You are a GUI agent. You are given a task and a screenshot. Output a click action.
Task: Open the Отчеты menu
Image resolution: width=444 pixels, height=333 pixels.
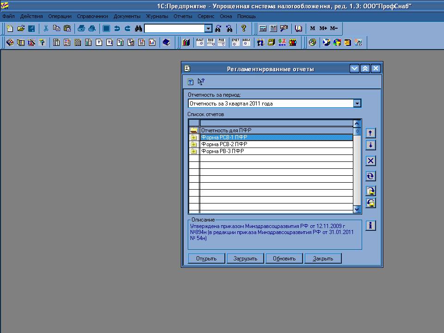[183, 16]
